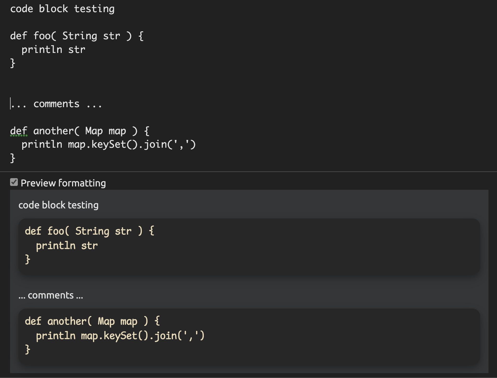Click 'println map.keySet().join' in preview block

(x=120, y=336)
